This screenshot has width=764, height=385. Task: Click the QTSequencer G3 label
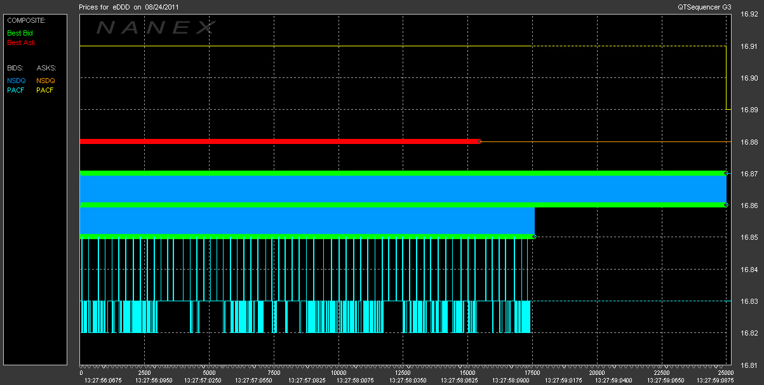705,6
